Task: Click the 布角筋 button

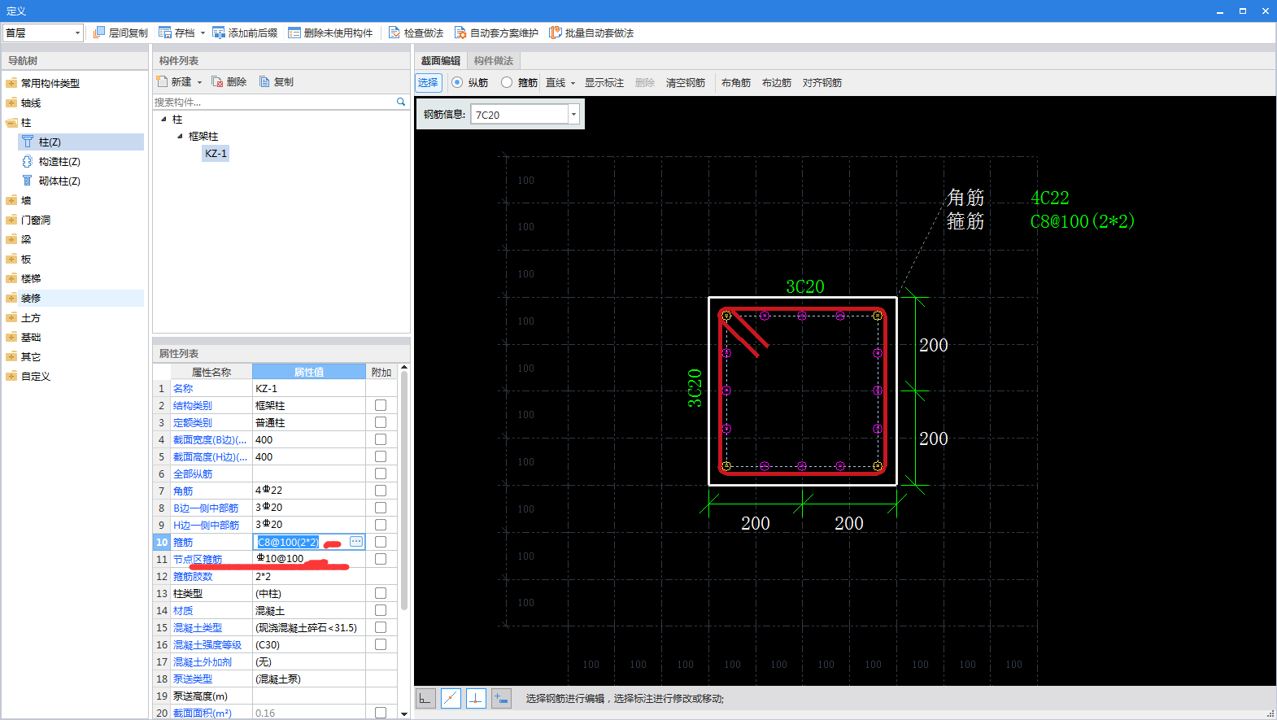Action: point(736,83)
